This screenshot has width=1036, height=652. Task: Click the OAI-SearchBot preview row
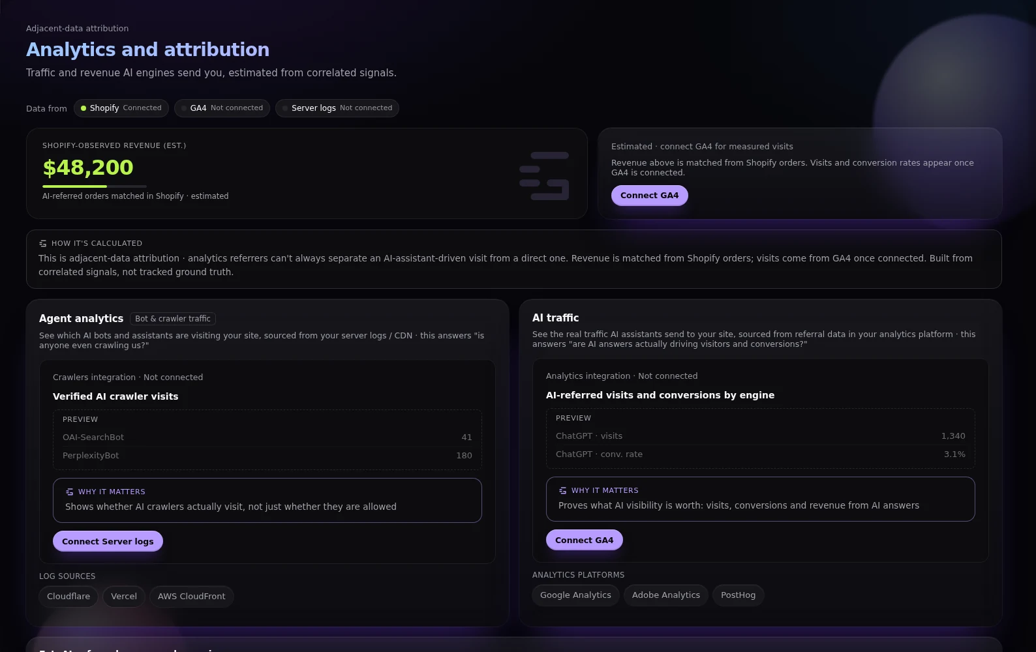point(267,437)
